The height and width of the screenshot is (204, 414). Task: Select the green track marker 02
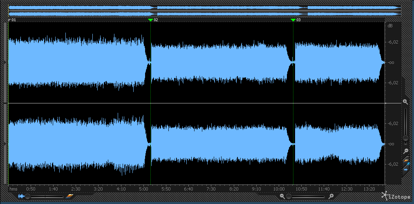[150, 20]
